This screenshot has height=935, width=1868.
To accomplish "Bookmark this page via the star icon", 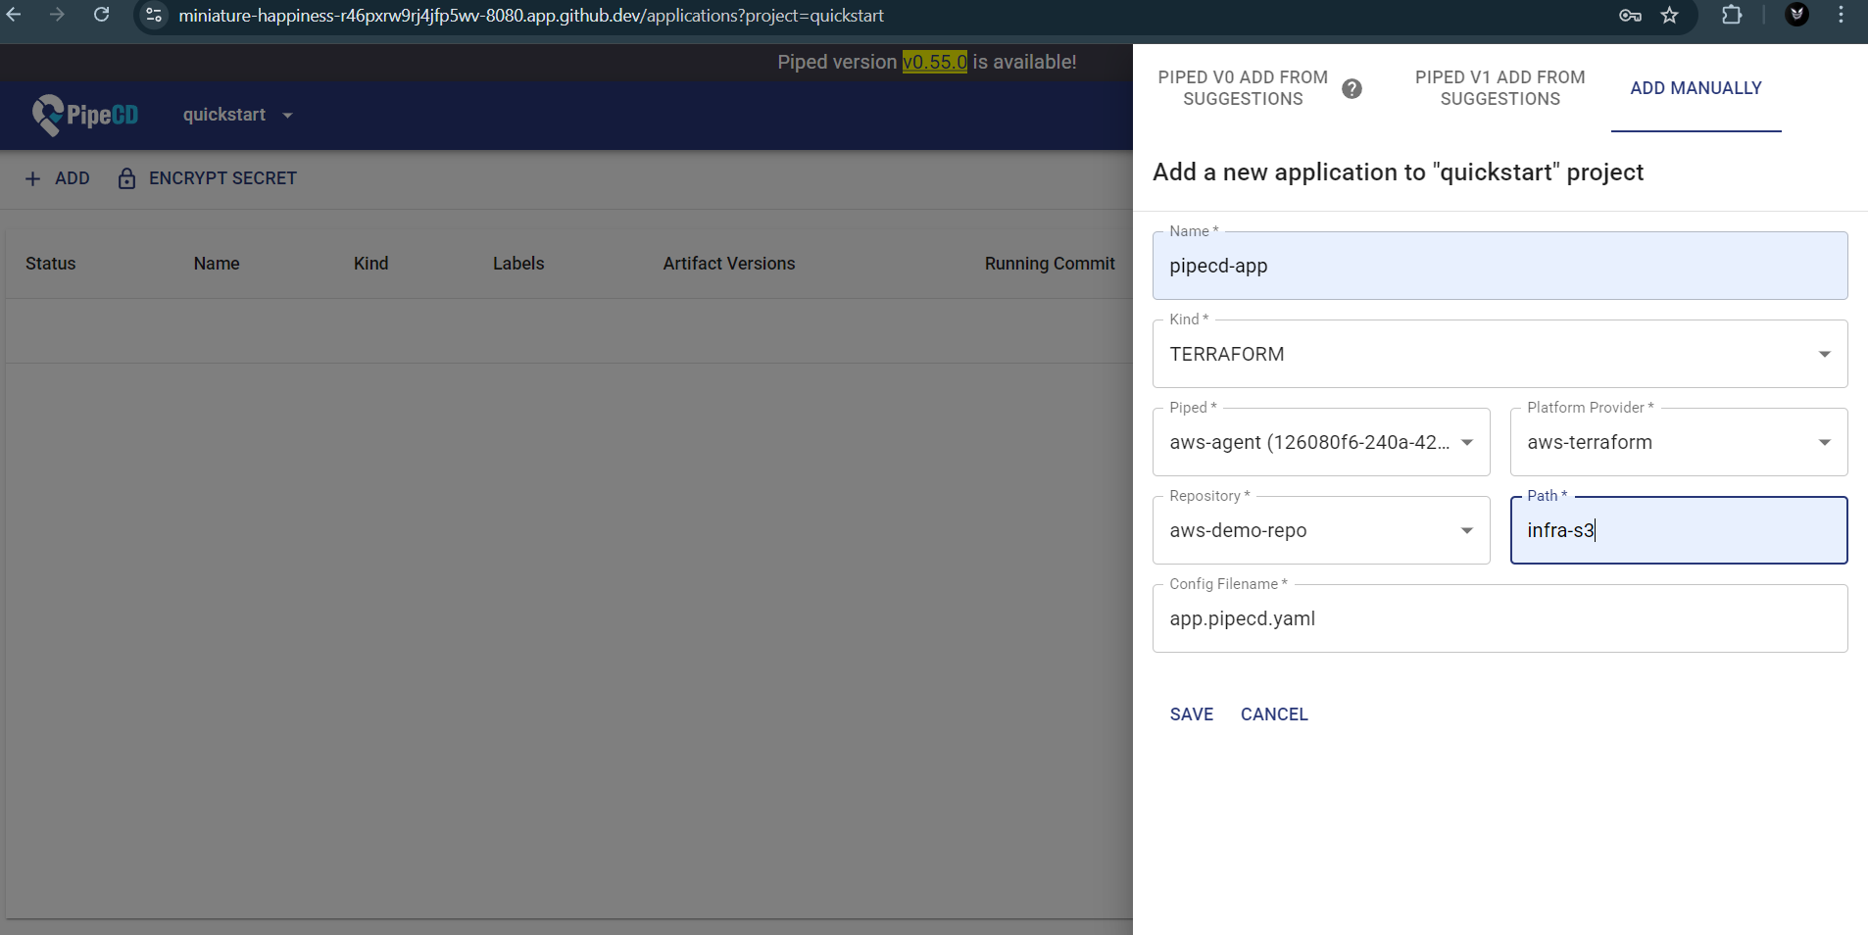I will click(x=1671, y=16).
